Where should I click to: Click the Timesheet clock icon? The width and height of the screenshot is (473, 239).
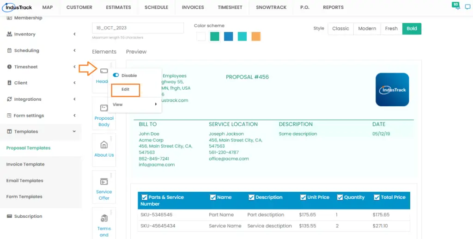9,67
